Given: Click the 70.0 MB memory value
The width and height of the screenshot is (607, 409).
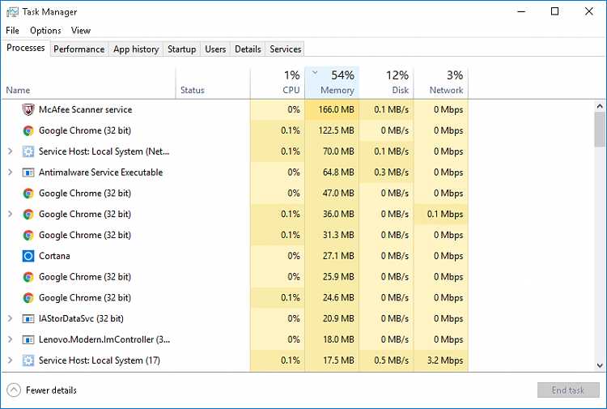Looking at the screenshot, I should tap(338, 151).
